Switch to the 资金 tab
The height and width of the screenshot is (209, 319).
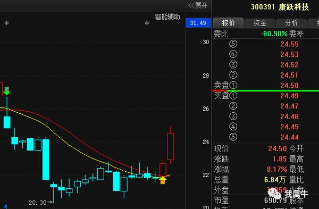pos(260,23)
